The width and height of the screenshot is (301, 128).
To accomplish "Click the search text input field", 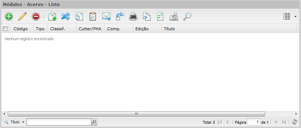I will click(59, 122).
